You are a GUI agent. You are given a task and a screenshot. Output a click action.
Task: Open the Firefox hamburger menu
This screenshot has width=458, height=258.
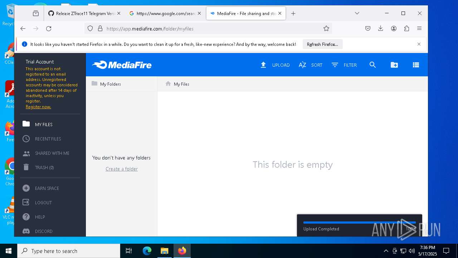tap(419, 29)
